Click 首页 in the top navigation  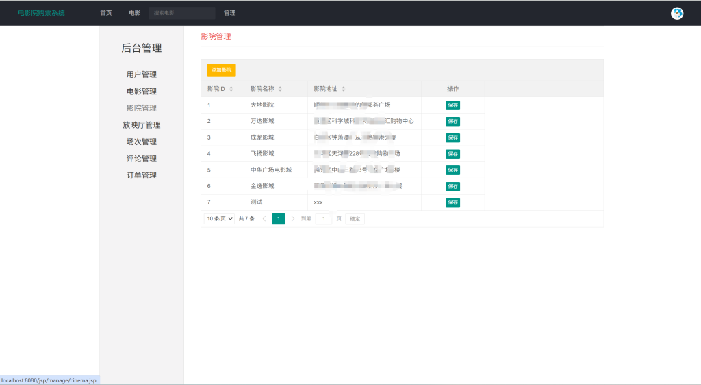coord(106,13)
